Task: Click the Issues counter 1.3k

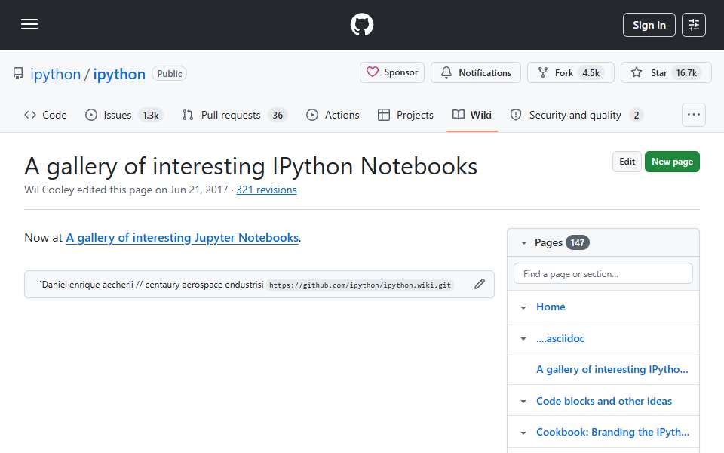Action: [x=151, y=115]
